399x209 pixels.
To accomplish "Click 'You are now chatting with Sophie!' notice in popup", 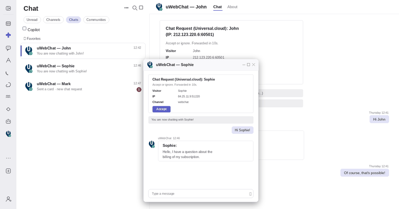I will pos(201,120).
